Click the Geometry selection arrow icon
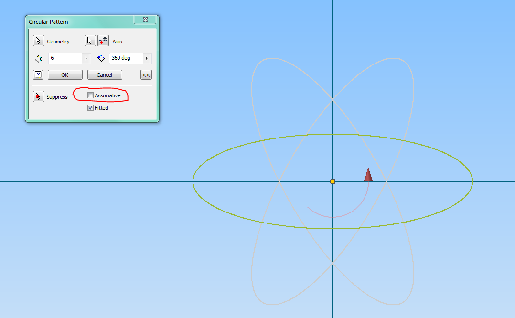 pos(38,41)
